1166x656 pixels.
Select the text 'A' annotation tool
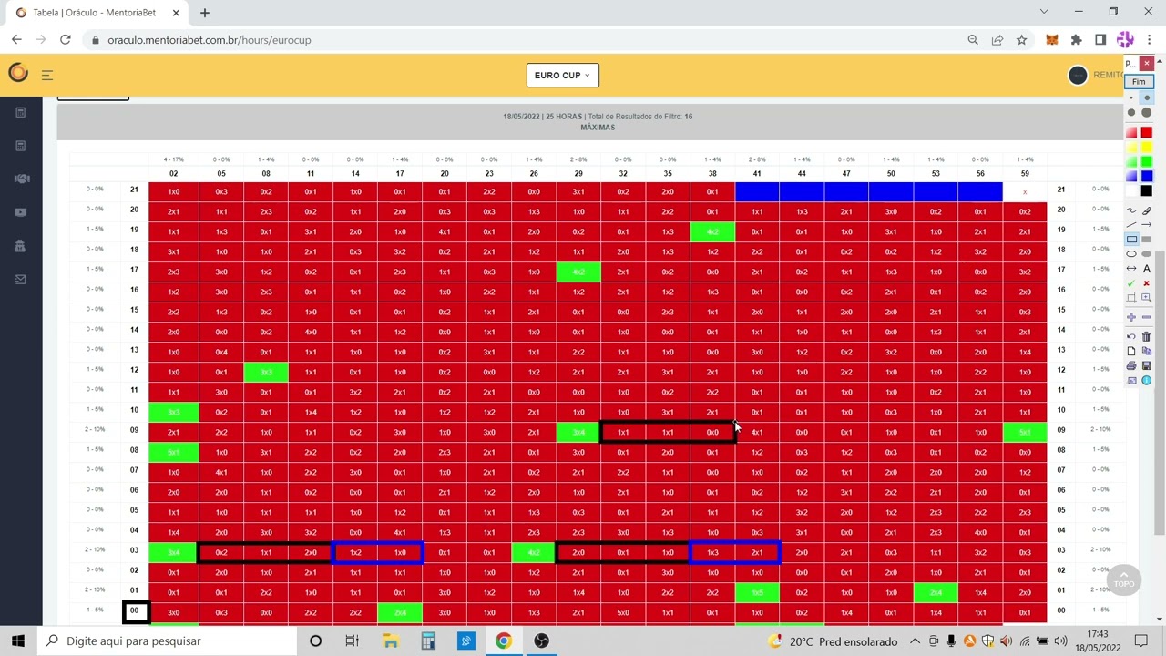1146,269
